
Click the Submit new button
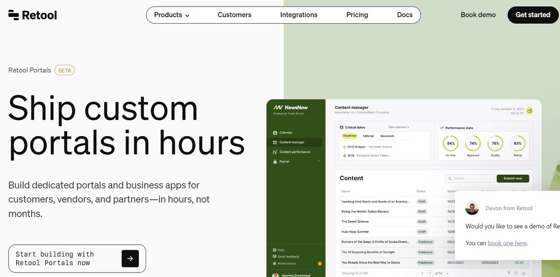513,179
